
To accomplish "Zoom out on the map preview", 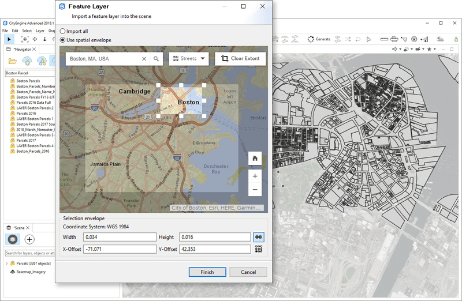I will [x=255, y=190].
